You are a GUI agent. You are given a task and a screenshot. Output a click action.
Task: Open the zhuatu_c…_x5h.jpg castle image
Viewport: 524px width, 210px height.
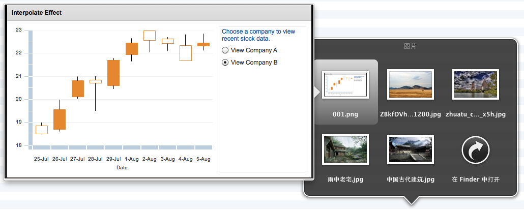pyautogui.click(x=475, y=84)
